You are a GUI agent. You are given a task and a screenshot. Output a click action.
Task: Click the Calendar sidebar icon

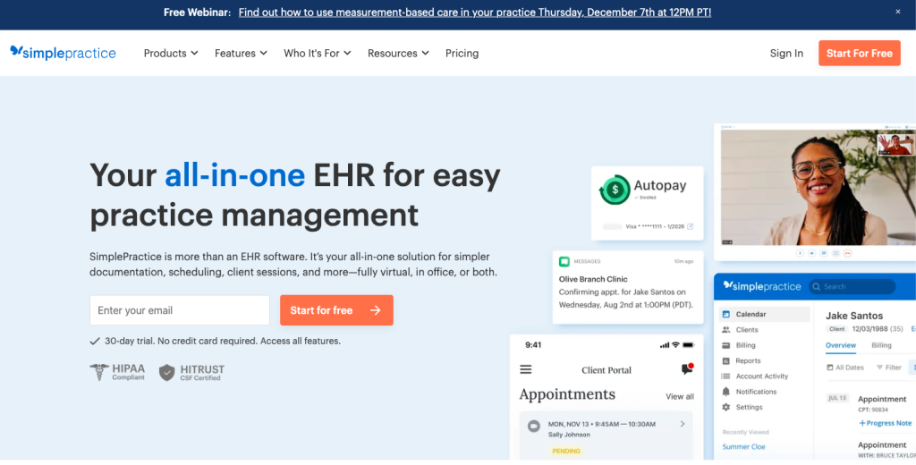726,314
